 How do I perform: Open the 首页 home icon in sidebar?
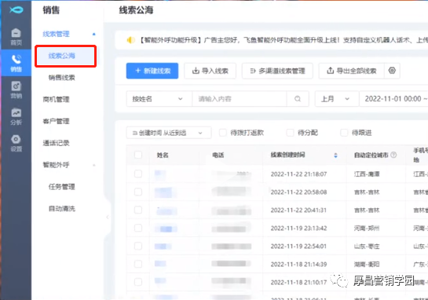pyautogui.click(x=16, y=37)
